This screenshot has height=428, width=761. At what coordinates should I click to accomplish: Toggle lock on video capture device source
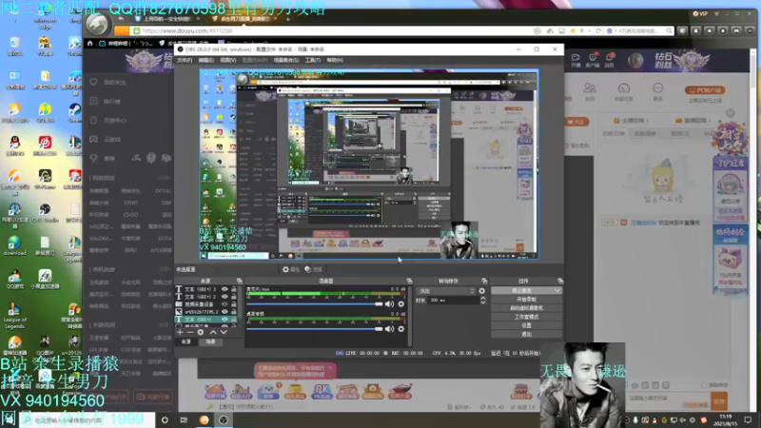click(233, 304)
